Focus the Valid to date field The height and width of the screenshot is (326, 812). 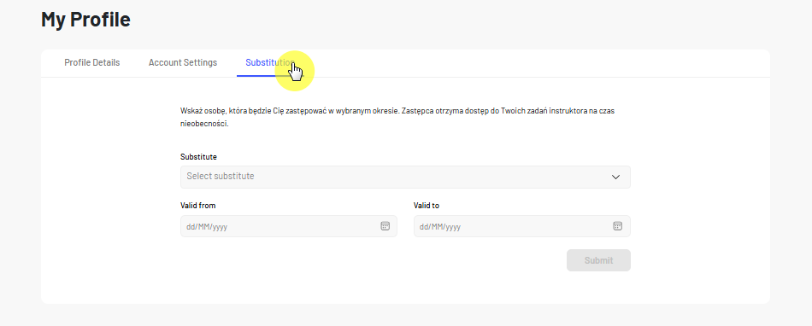(x=521, y=226)
